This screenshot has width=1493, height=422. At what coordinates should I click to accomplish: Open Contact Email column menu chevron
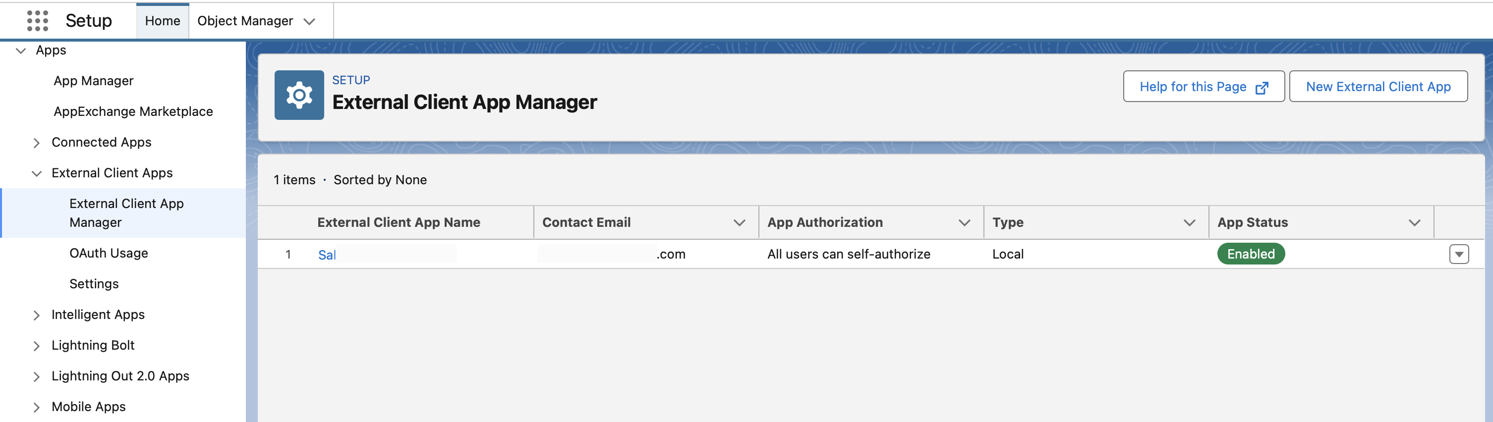tap(739, 223)
